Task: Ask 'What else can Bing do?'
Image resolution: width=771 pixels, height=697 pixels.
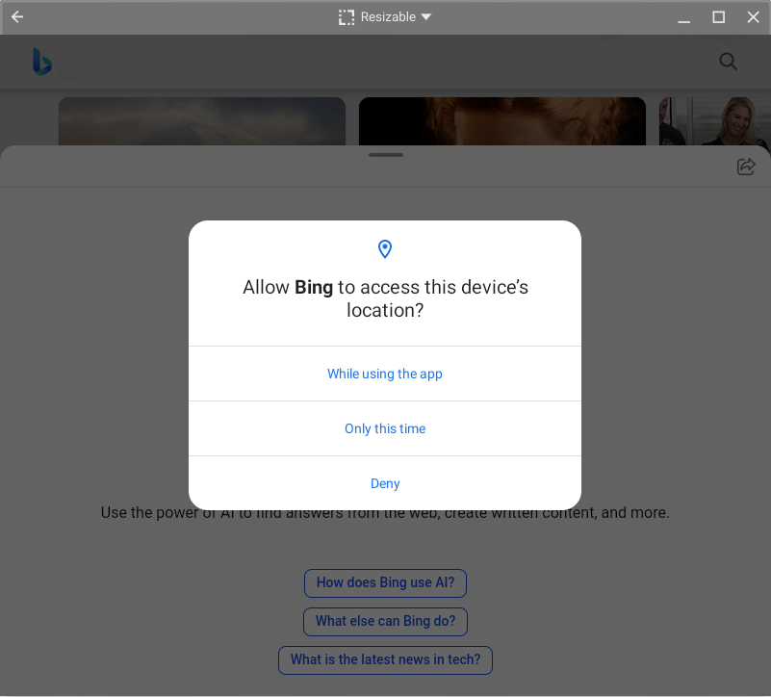Action: click(385, 621)
